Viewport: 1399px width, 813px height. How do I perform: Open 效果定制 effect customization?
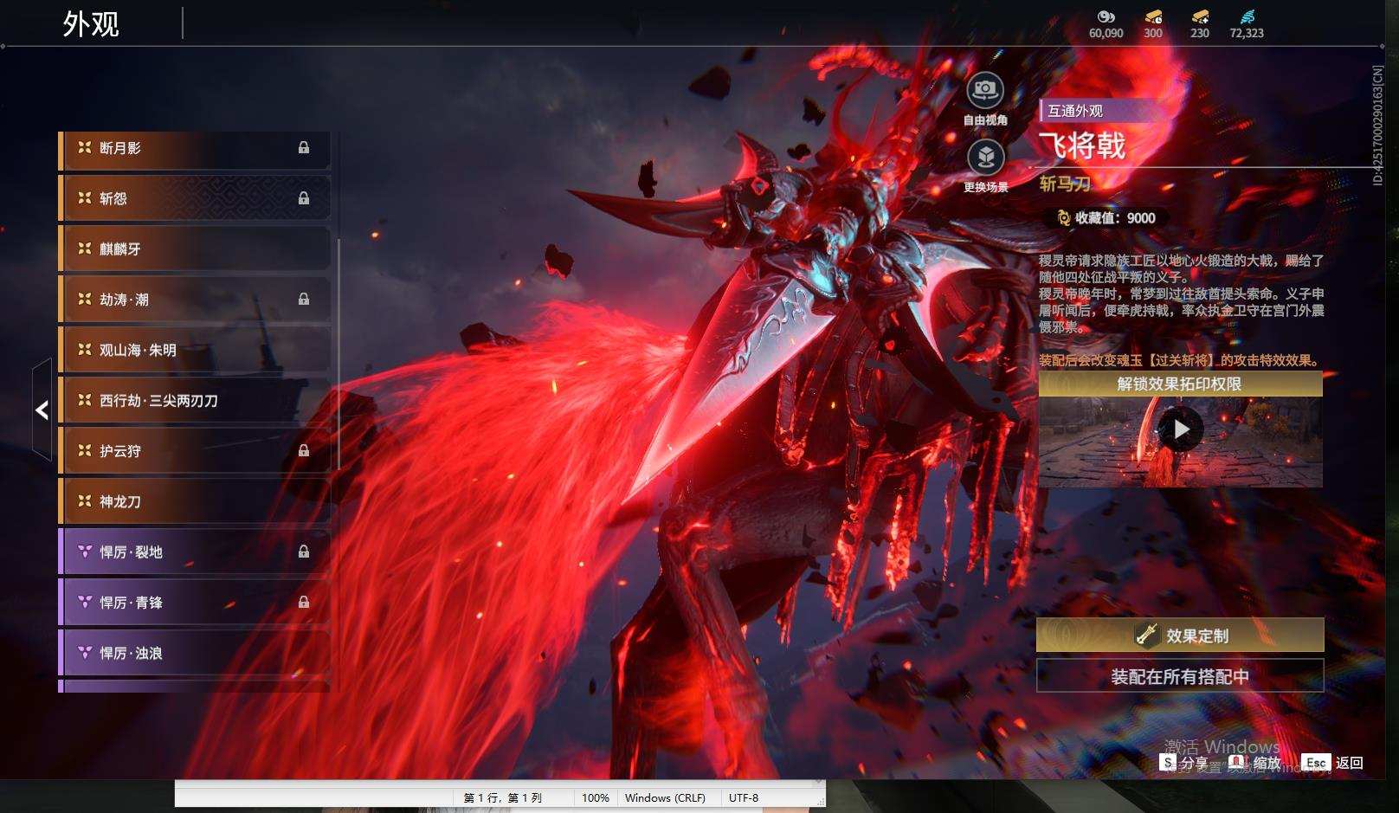[x=1180, y=636]
